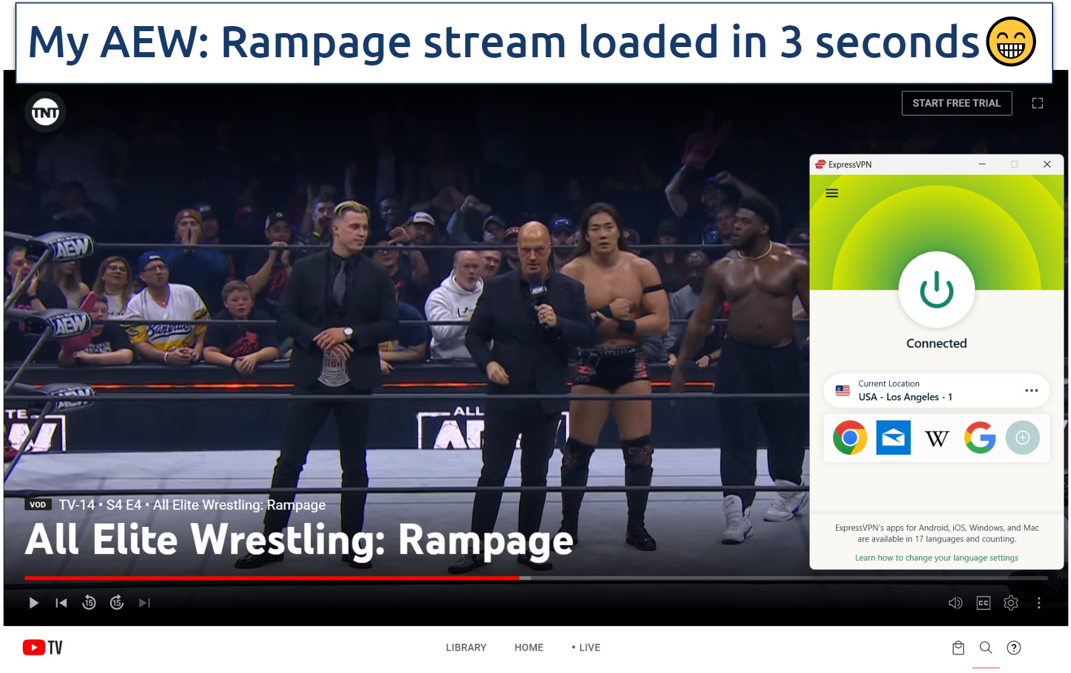
Task: Open the language settings link
Action: pyautogui.click(x=936, y=557)
